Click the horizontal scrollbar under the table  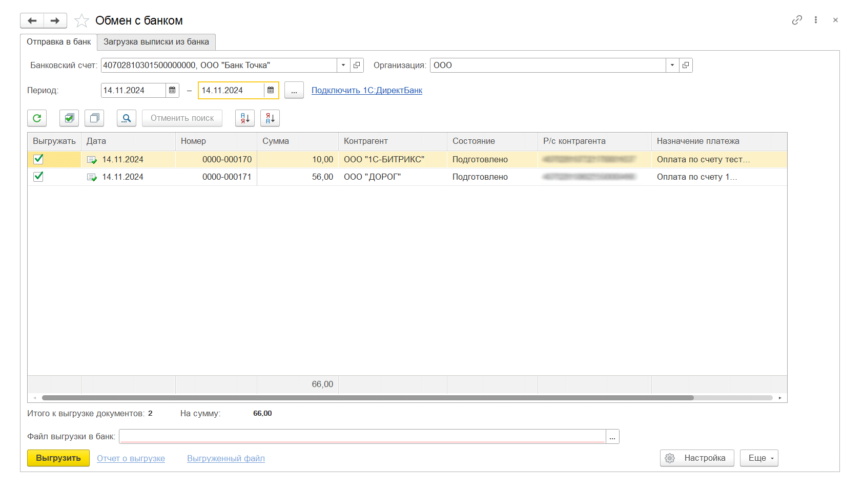pos(367,398)
